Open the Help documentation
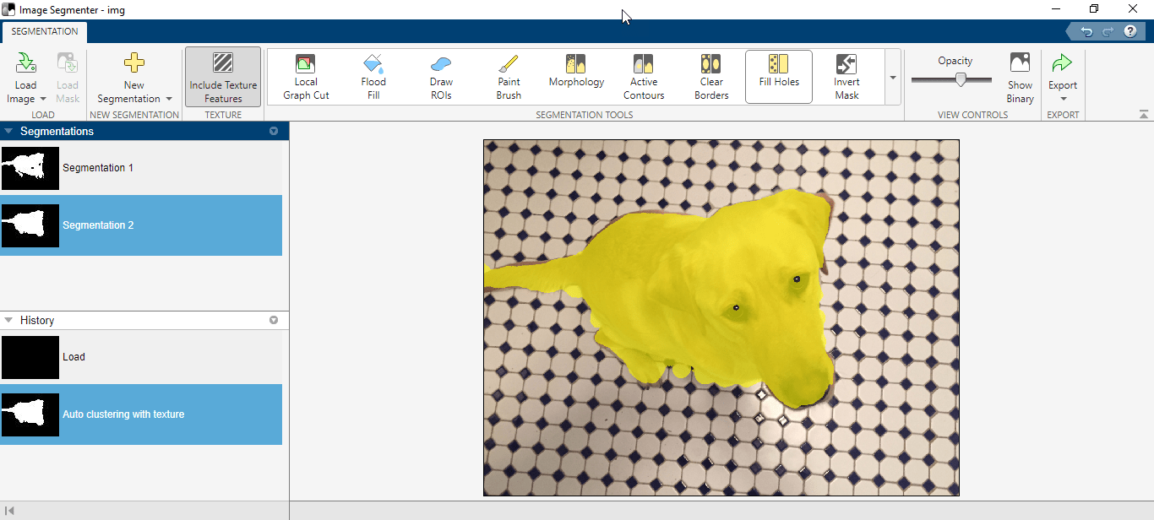1154x520 pixels. click(1130, 30)
